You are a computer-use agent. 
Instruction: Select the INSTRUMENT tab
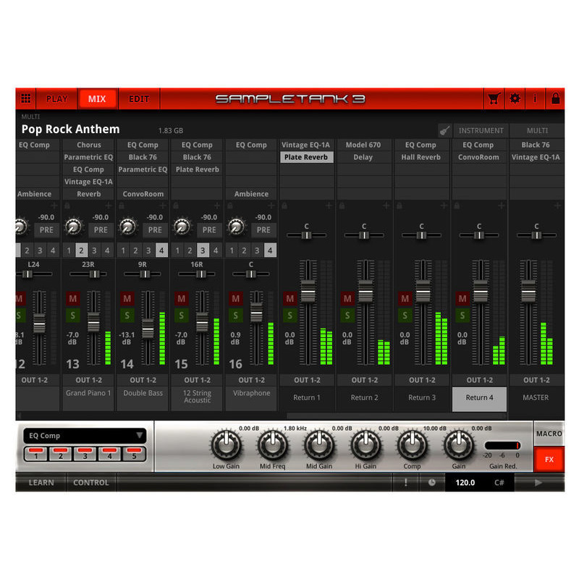click(x=481, y=130)
